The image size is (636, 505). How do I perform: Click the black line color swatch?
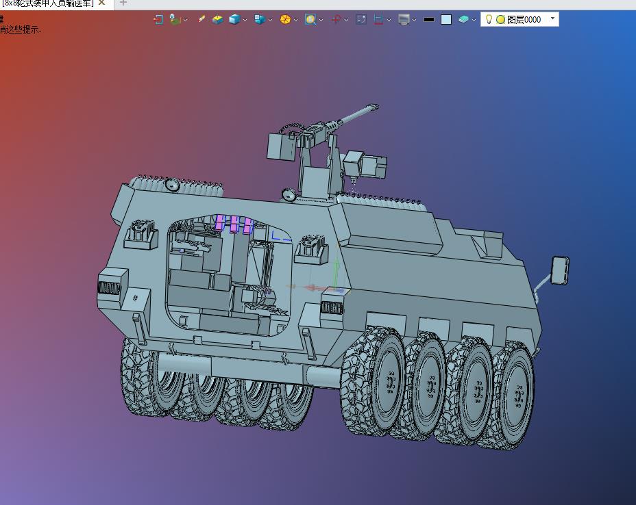click(429, 19)
